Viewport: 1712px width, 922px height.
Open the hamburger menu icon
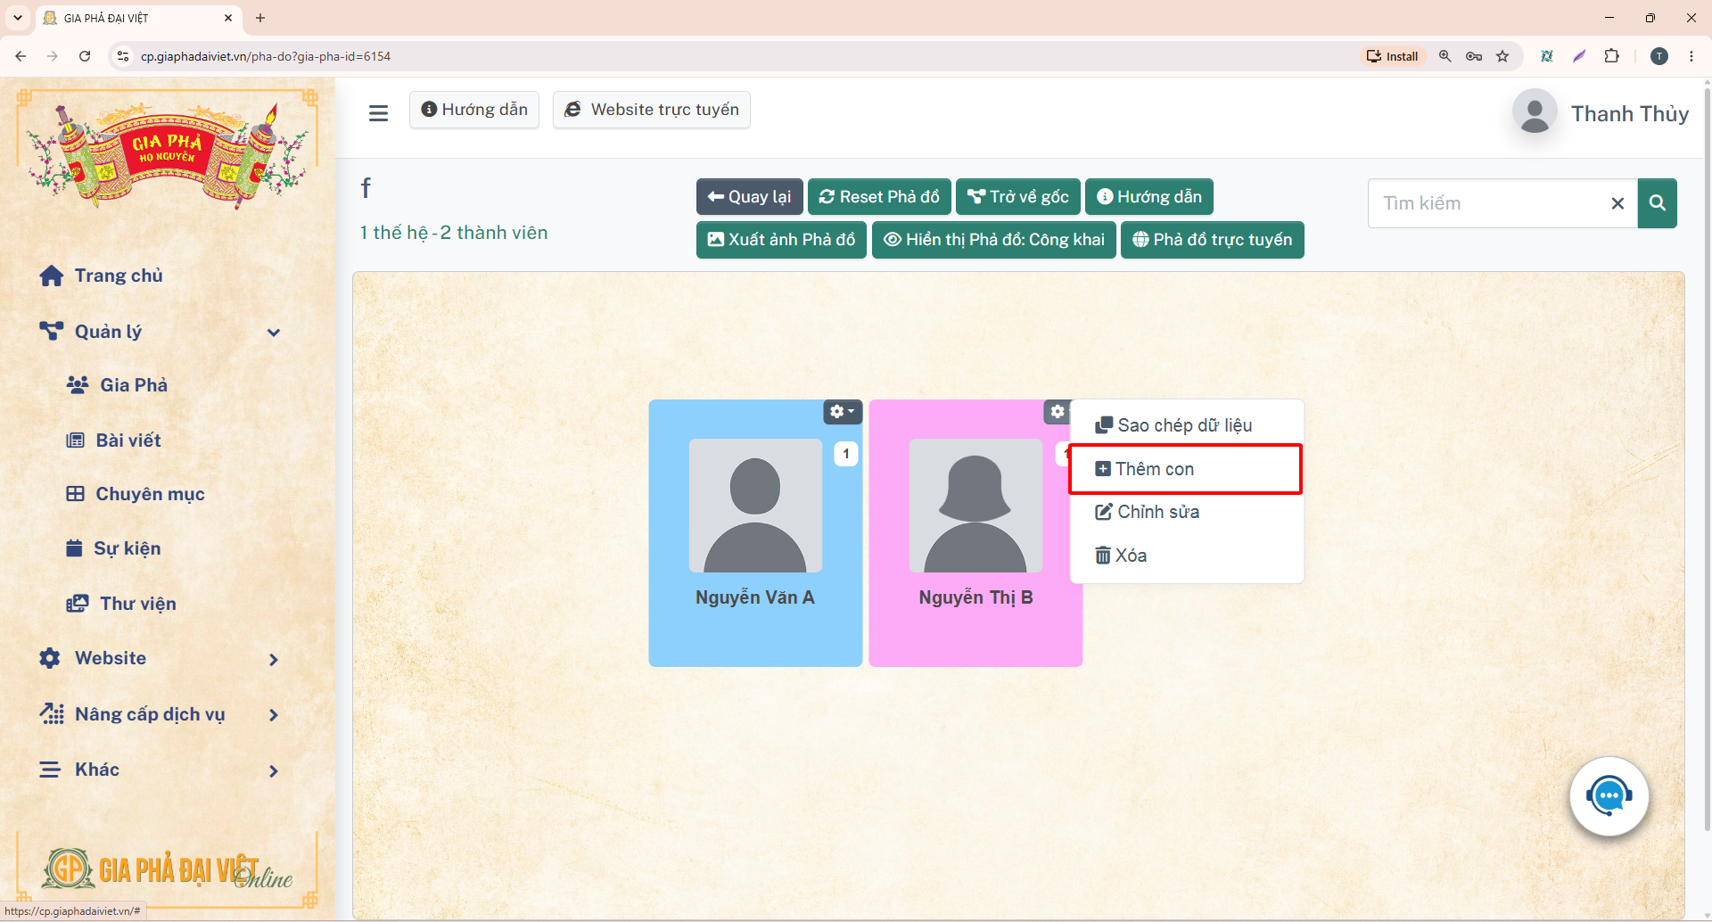pyautogui.click(x=378, y=113)
